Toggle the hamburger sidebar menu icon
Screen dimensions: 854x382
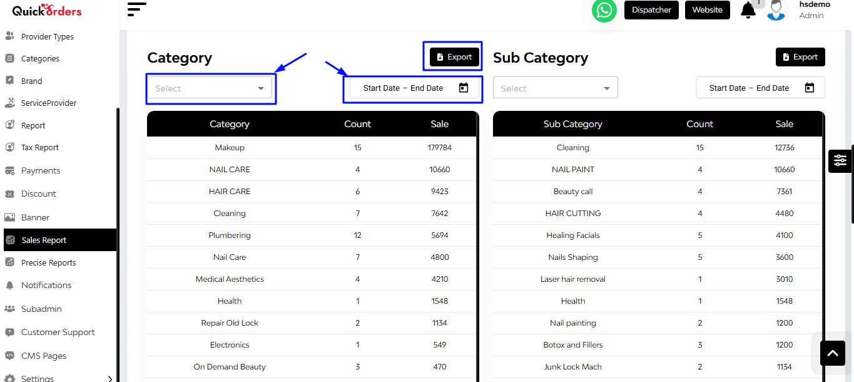tap(136, 9)
